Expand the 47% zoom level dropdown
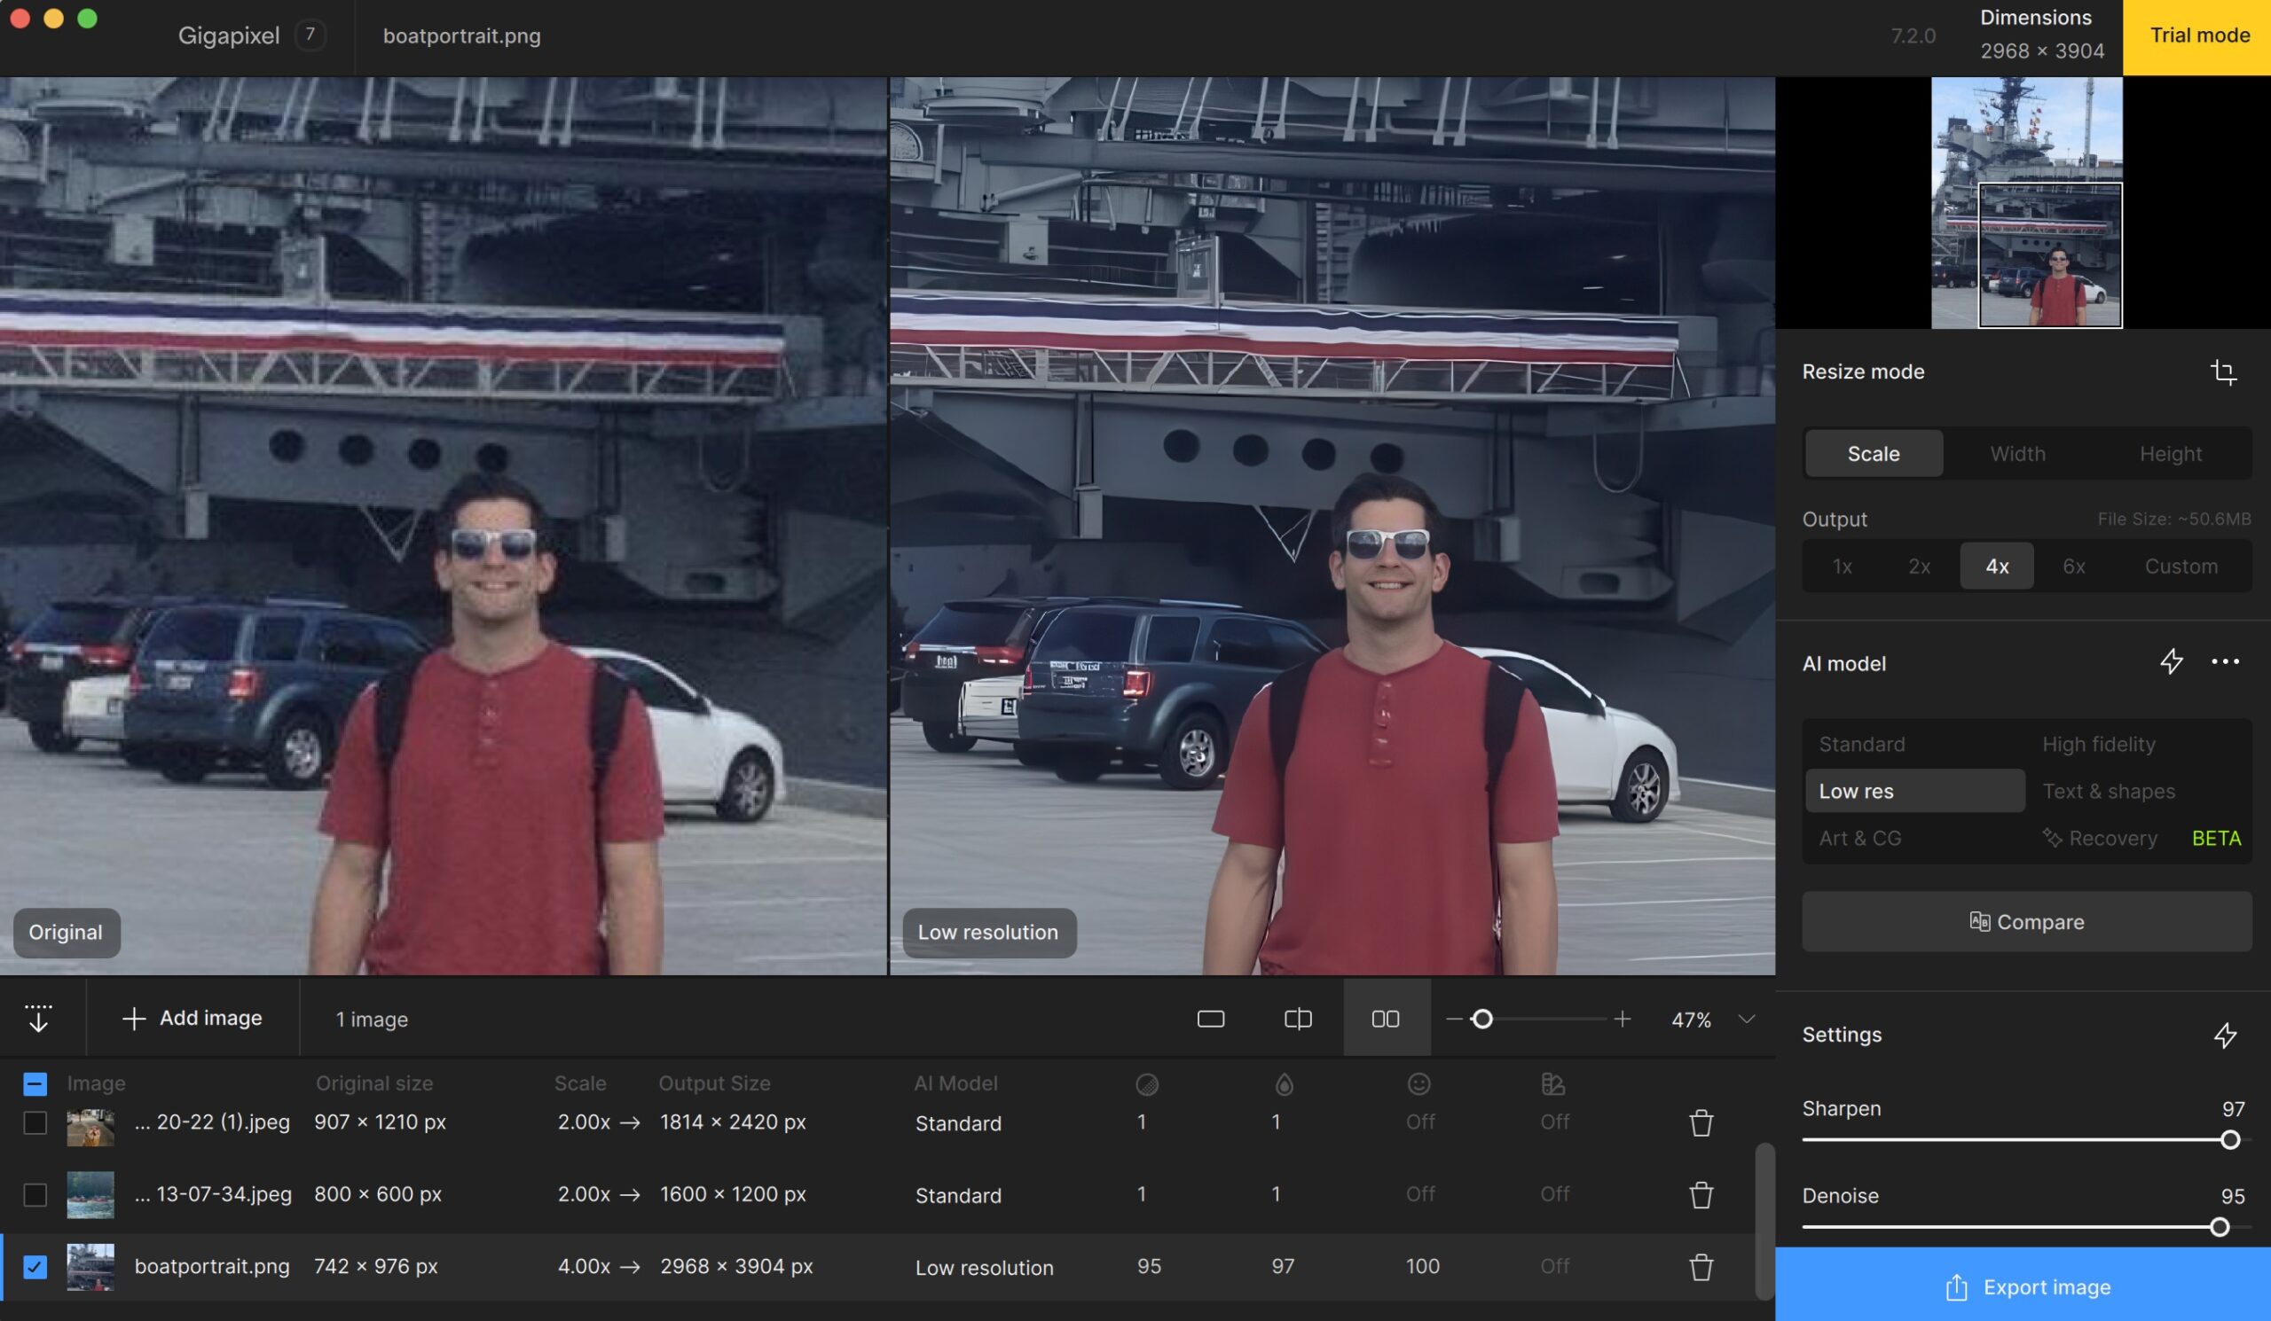 (1746, 1019)
